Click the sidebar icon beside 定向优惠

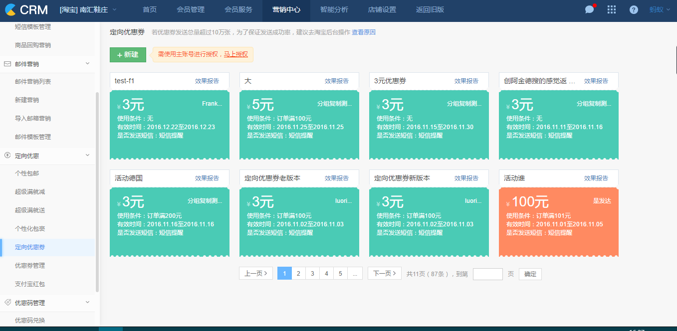(7, 156)
